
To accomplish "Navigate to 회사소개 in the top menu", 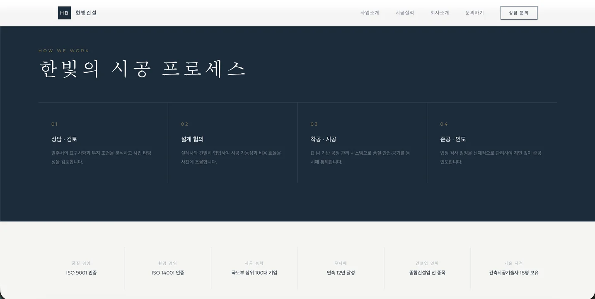I will coord(439,12).
